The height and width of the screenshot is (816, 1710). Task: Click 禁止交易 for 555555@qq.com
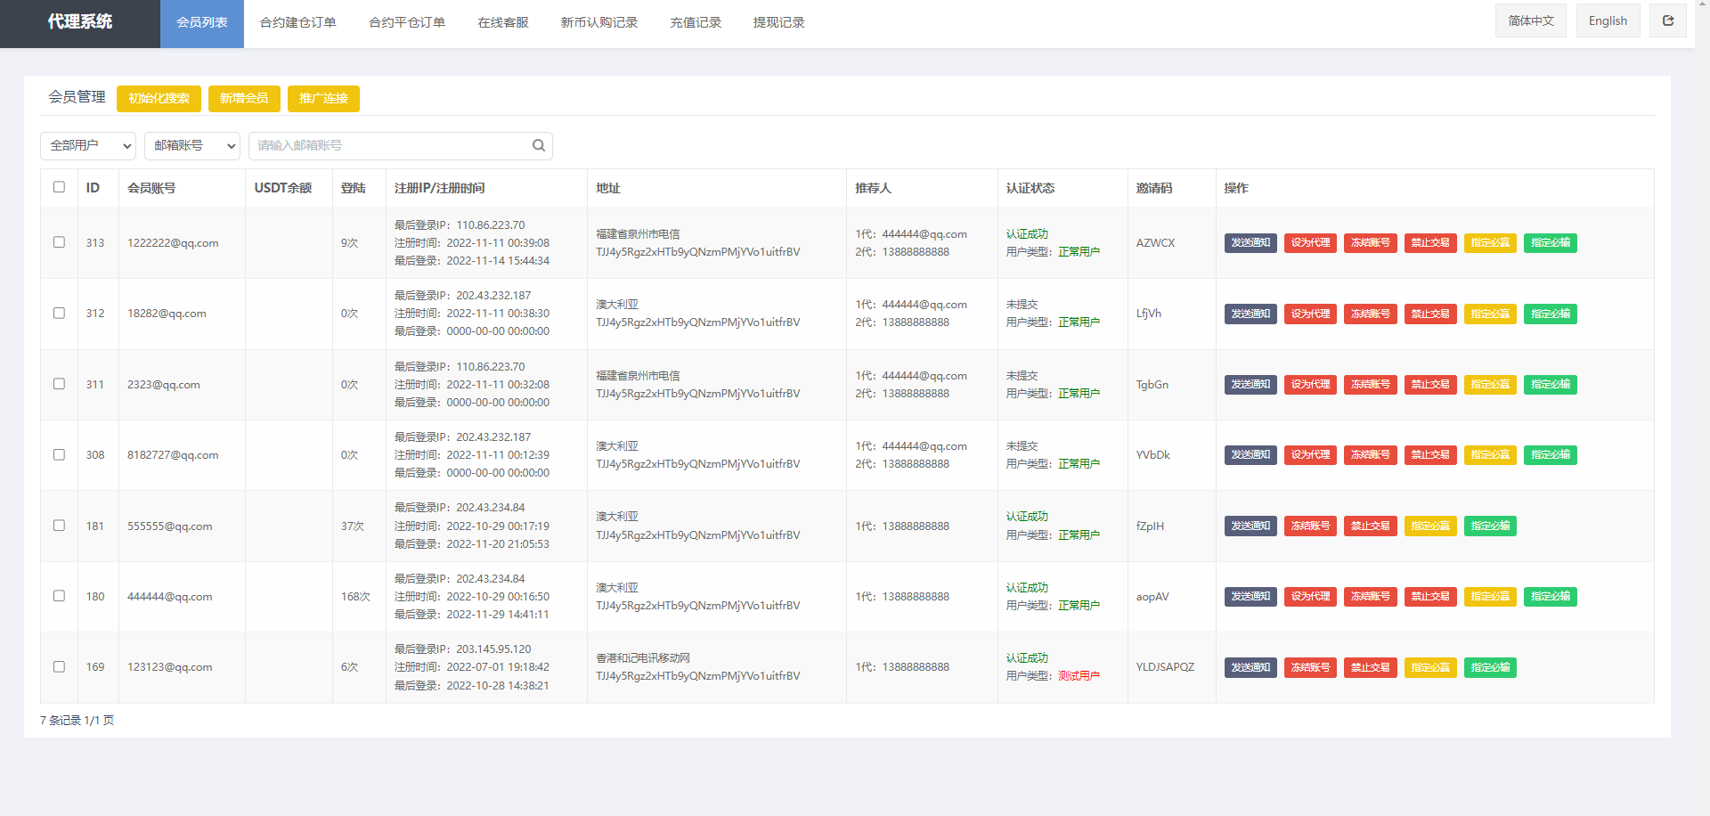[1370, 526]
